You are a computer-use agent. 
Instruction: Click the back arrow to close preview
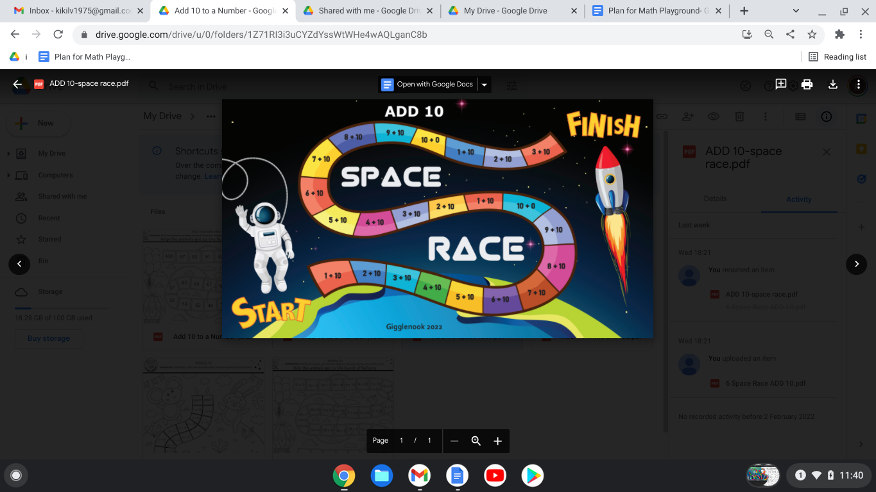click(17, 84)
